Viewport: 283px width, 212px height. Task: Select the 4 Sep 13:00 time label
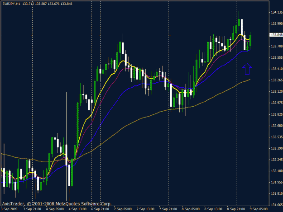77,209
